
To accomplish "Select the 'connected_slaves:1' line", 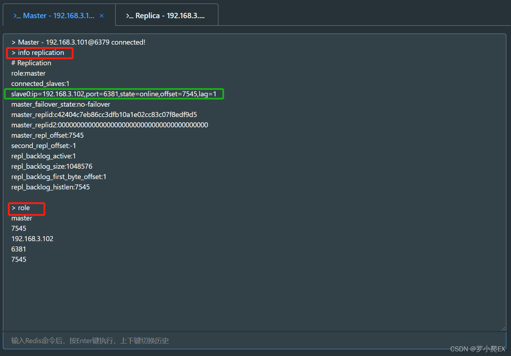I will click(x=40, y=83).
